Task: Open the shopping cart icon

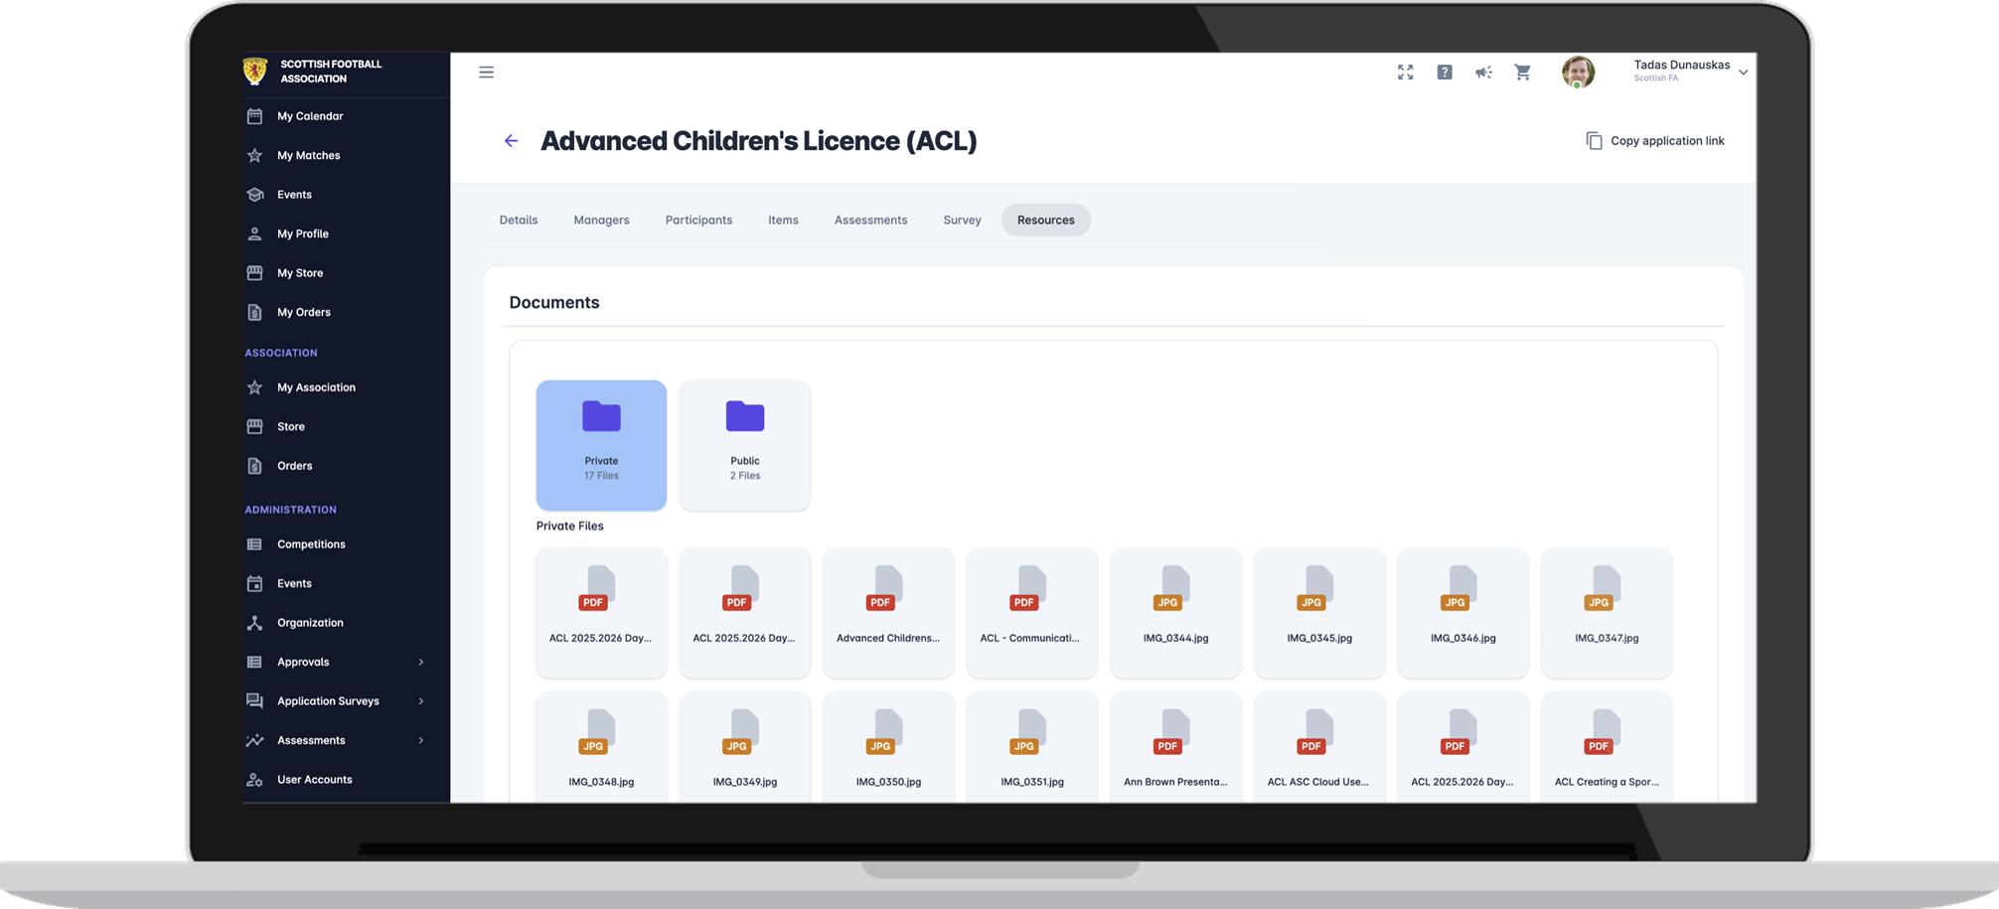Action: (1522, 73)
